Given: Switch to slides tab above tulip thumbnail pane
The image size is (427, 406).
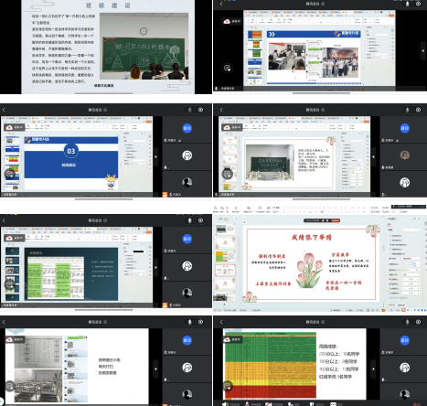Looking at the screenshot, I should (226, 219).
